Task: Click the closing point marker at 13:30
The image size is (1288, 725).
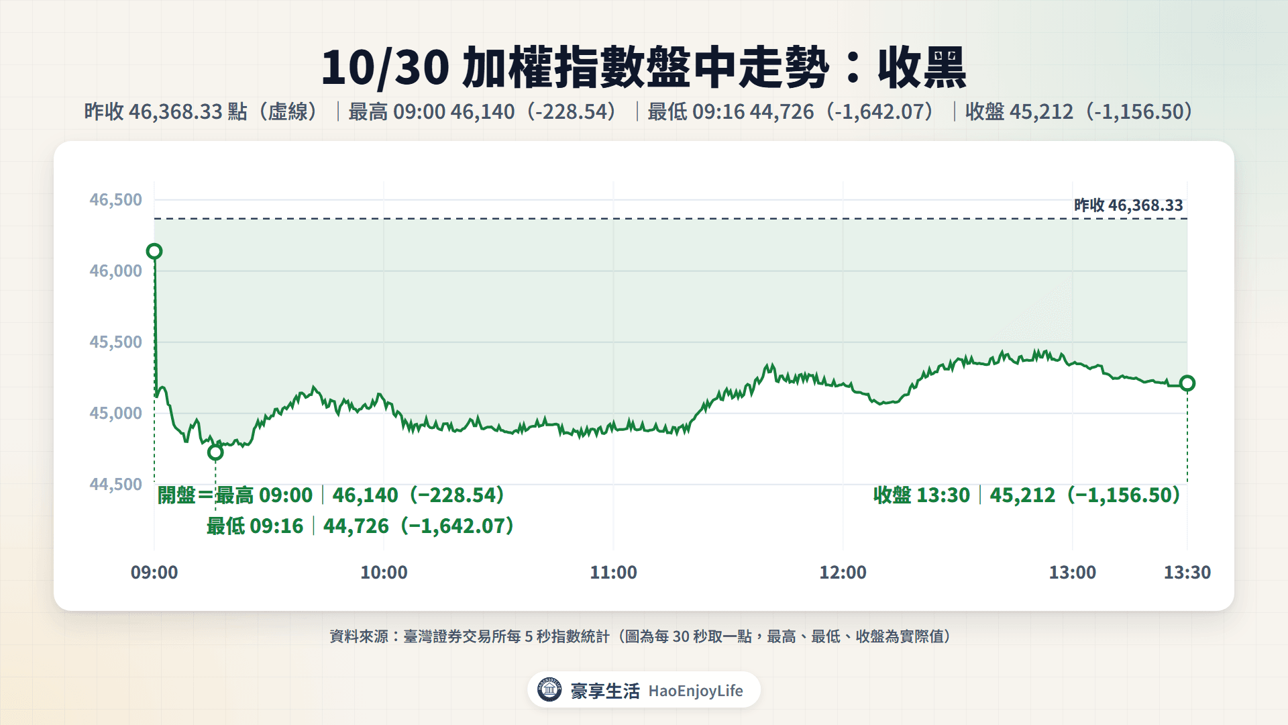Action: (x=1187, y=383)
